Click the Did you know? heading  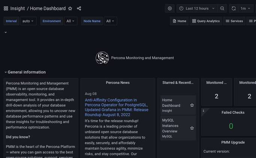point(18,137)
